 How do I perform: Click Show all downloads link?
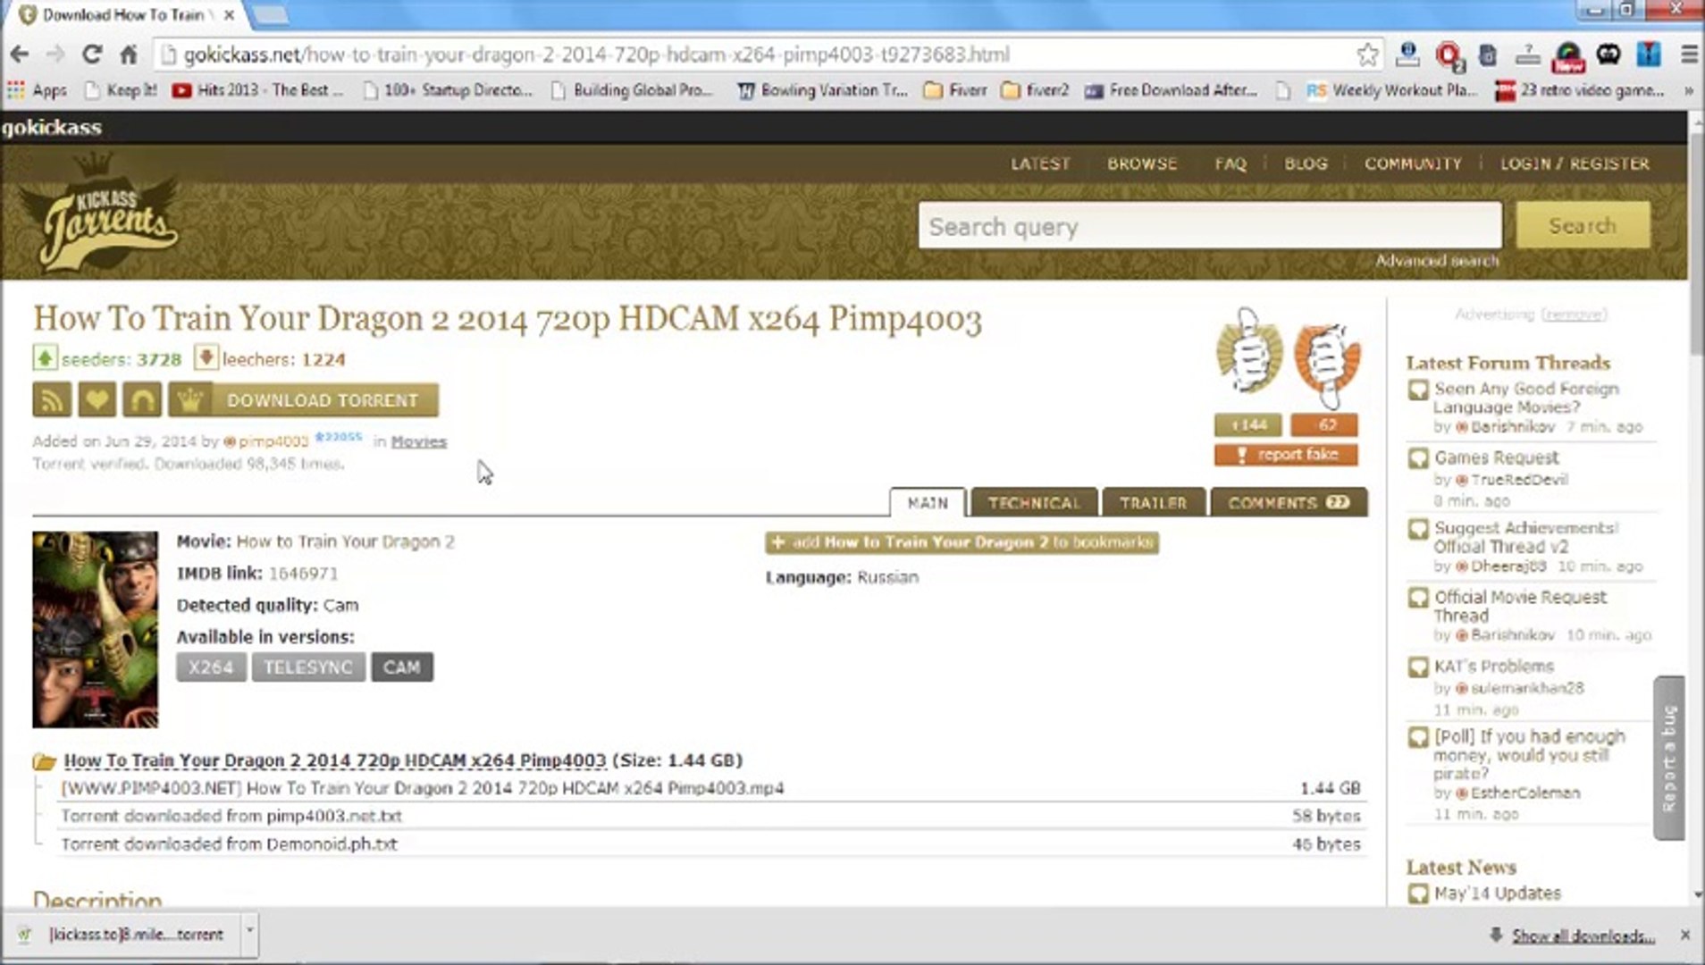1583,936
